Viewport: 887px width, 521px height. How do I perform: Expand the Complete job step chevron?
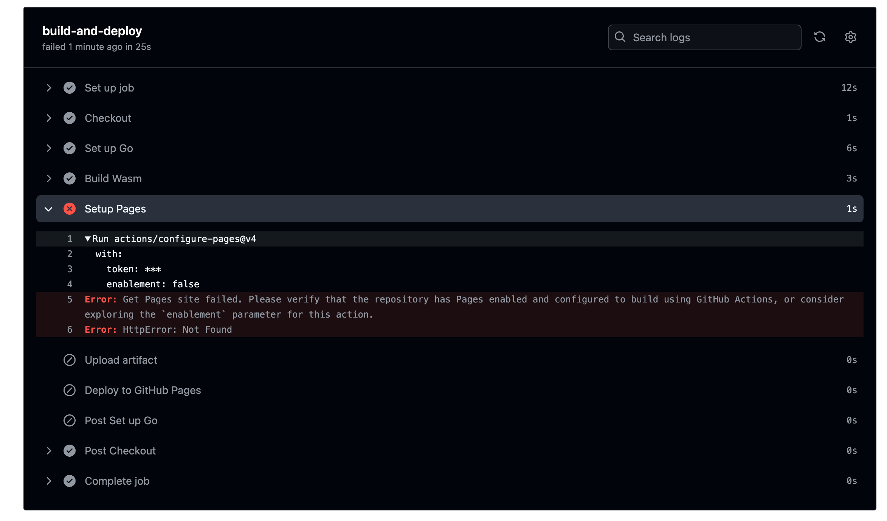(49, 481)
